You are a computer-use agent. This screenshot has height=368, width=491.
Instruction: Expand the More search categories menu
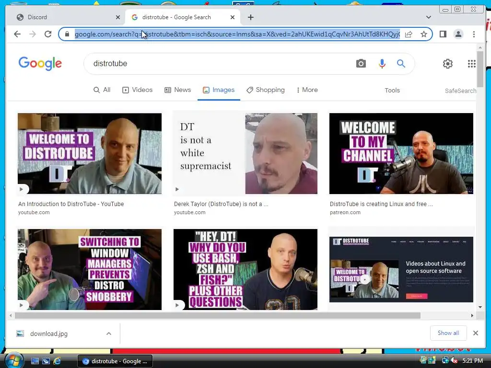[307, 90]
